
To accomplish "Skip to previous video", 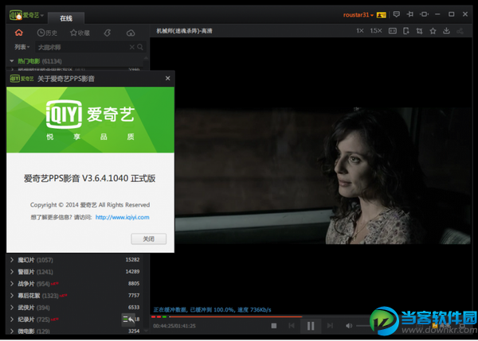I will tap(292, 326).
